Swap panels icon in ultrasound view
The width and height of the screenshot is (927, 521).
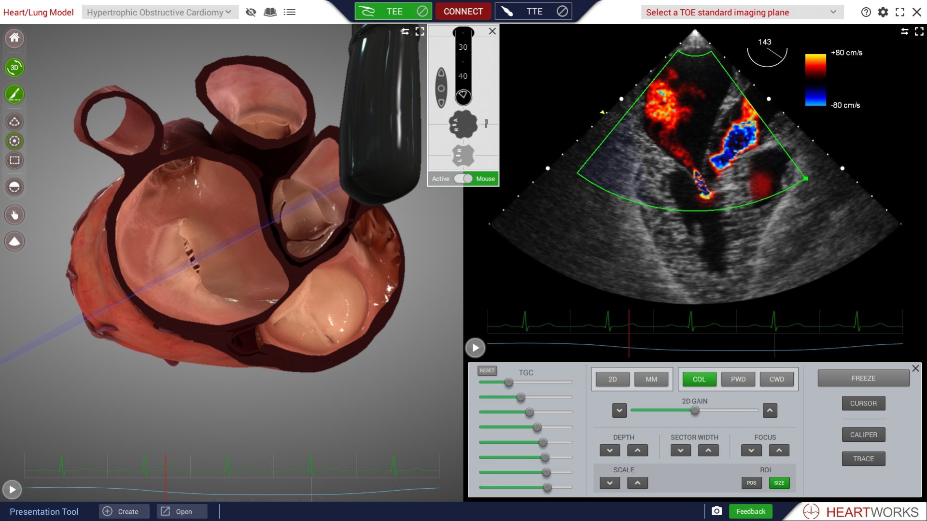(x=905, y=31)
